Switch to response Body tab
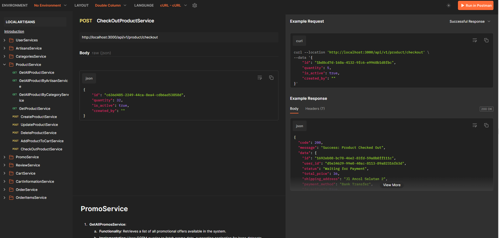Image resolution: width=499 pixels, height=238 pixels. coord(294,108)
